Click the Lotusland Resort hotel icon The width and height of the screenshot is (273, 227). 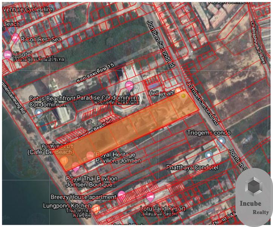pyautogui.click(x=150, y=197)
